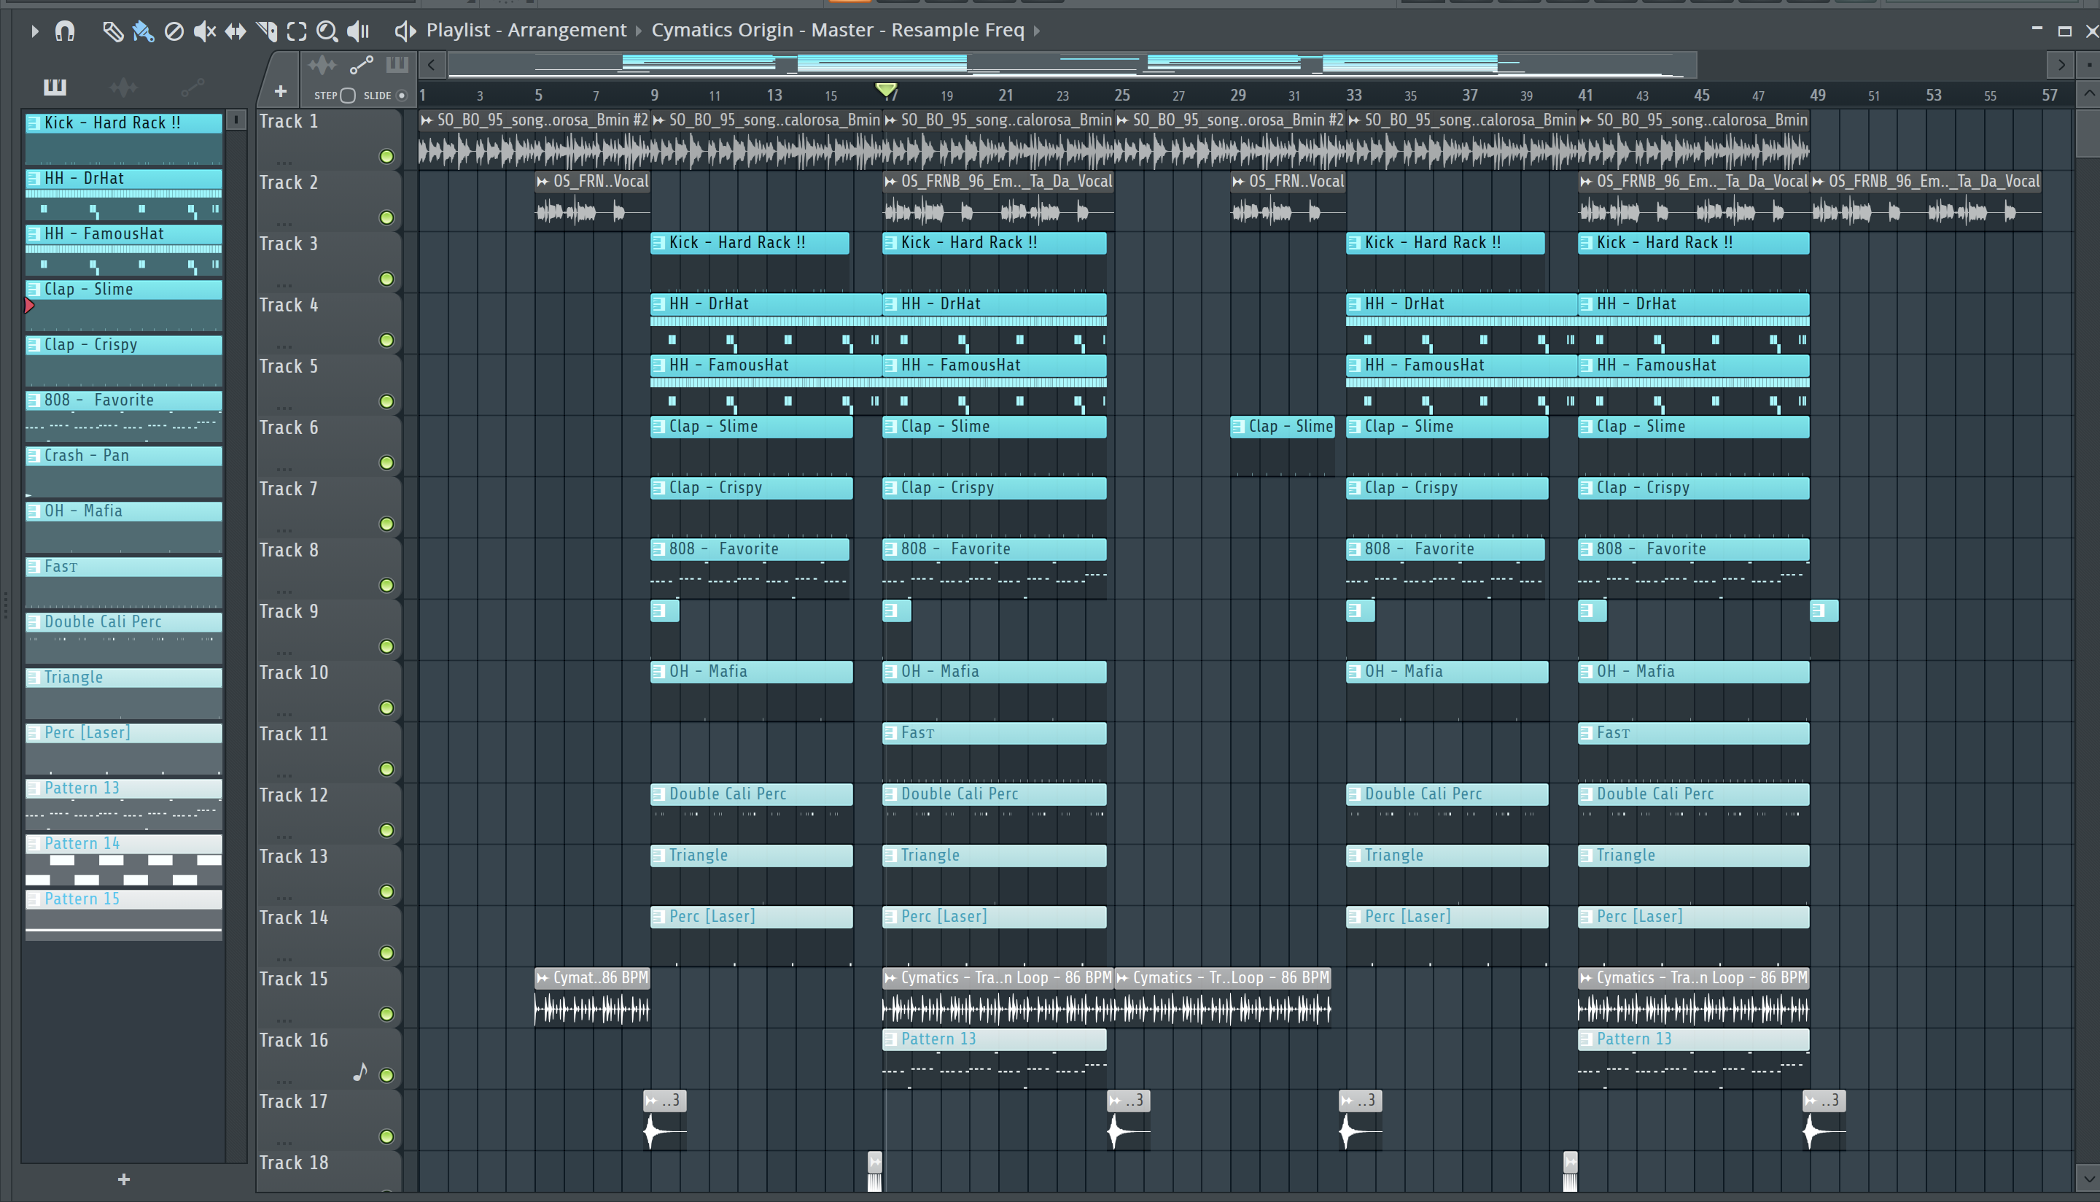Viewport: 2100px width, 1202px height.
Task: Open the Playlist options menu arrow
Action: coord(34,31)
